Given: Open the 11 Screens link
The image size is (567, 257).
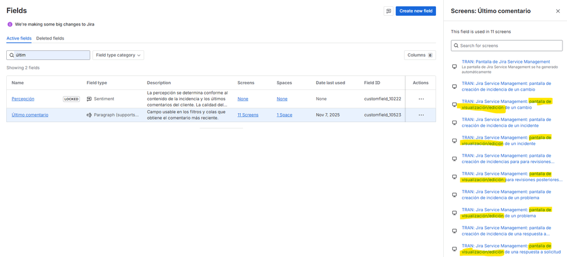Looking at the screenshot, I should point(247,115).
